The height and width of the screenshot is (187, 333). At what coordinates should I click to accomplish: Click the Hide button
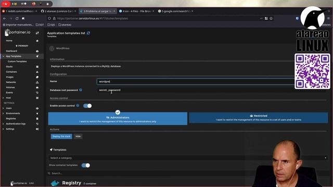tap(78, 136)
